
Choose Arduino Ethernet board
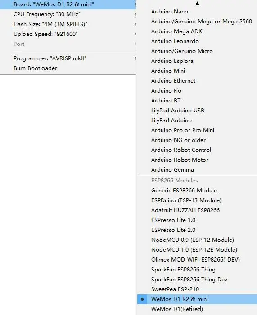[x=197, y=80]
